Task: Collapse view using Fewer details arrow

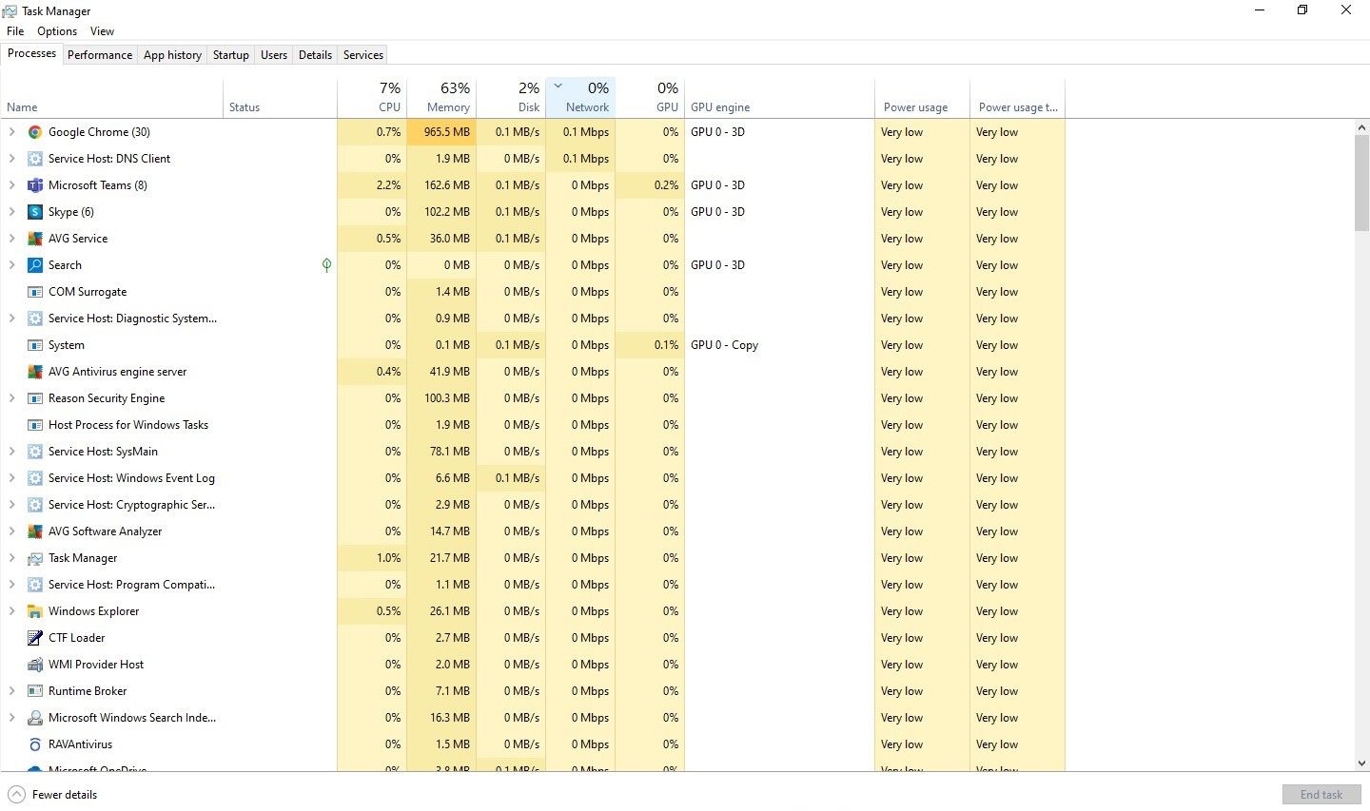Action: pyautogui.click(x=17, y=795)
